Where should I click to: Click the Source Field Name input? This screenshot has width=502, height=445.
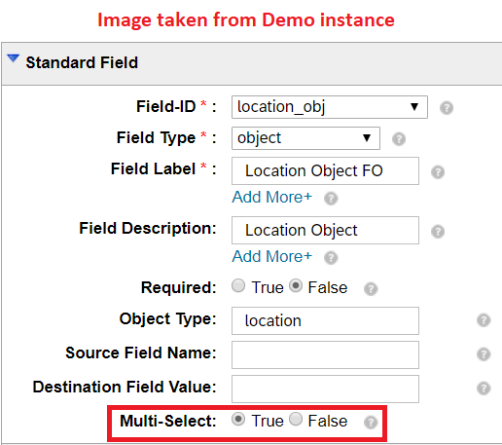coord(325,354)
